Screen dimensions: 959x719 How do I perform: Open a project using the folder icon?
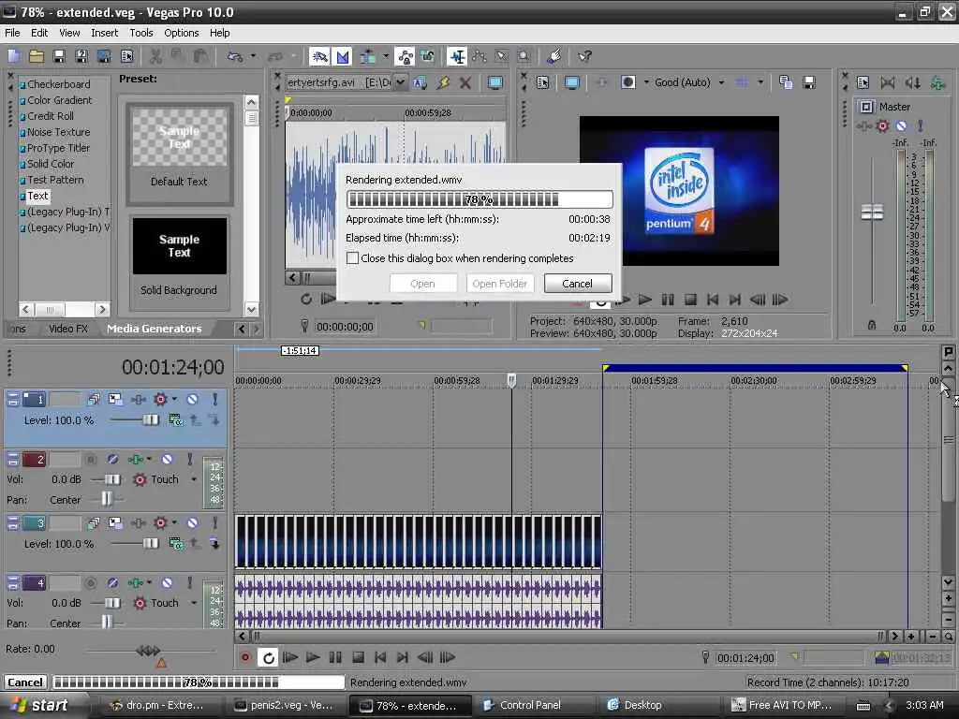tap(37, 57)
